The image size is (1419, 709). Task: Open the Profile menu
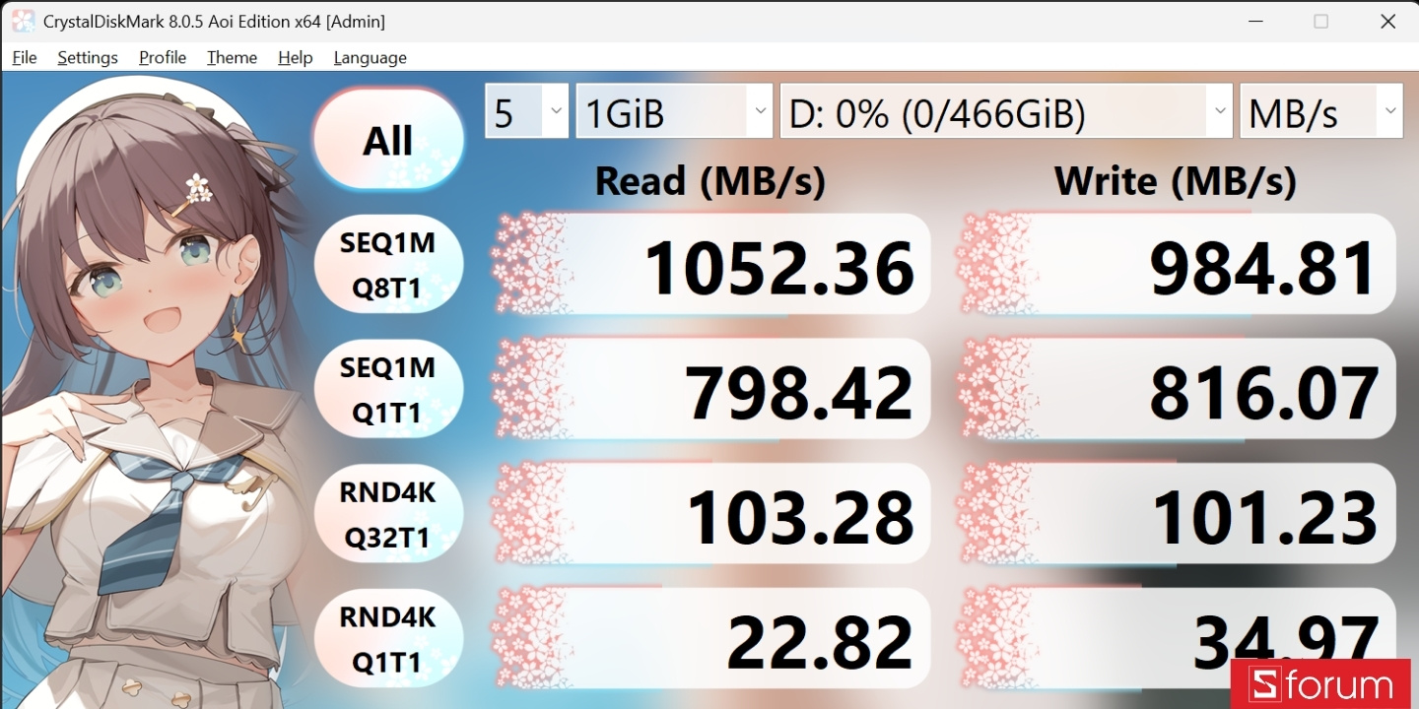pyautogui.click(x=163, y=57)
